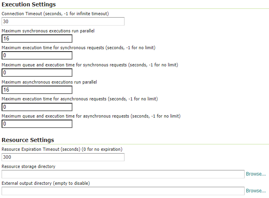Browse for the Resource storage directory
The height and width of the screenshot is (198, 269).
(x=255, y=174)
